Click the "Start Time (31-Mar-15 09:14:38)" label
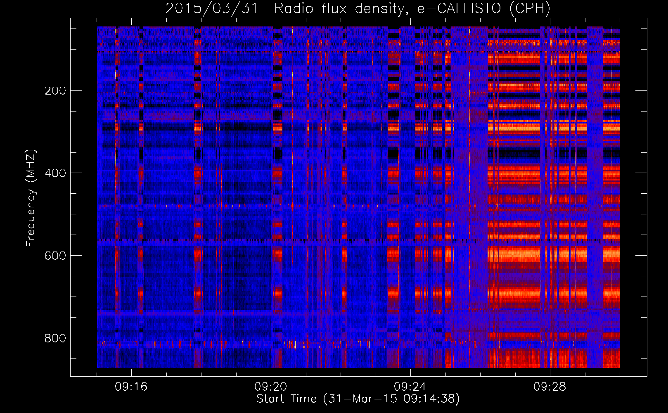Screen dimensions: 668x413 click(x=358, y=399)
